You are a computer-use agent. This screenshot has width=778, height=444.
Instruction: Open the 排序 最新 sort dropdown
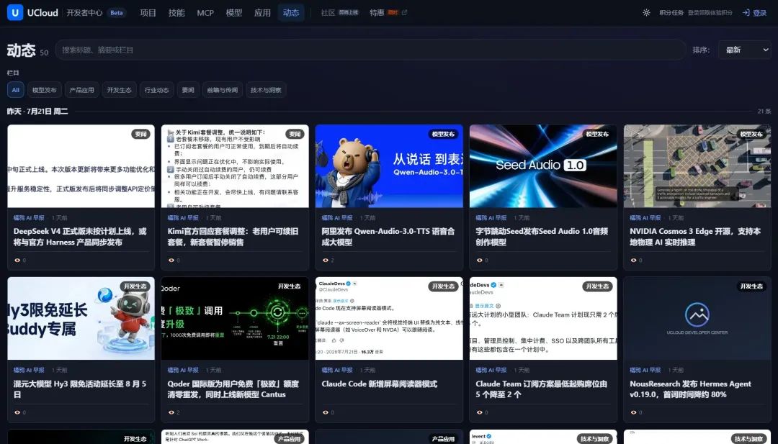(745, 50)
